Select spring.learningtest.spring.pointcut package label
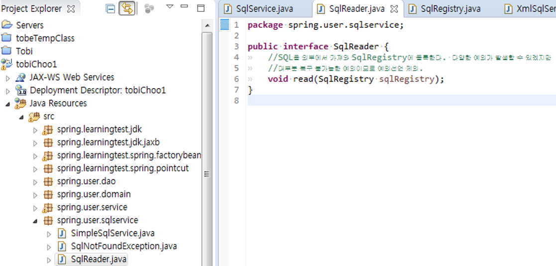This screenshot has width=556, height=266. pyautogui.click(x=122, y=168)
